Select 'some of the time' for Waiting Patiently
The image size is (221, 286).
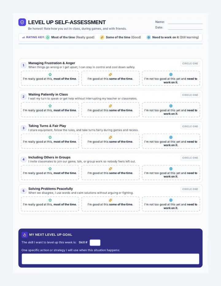tap(110, 110)
